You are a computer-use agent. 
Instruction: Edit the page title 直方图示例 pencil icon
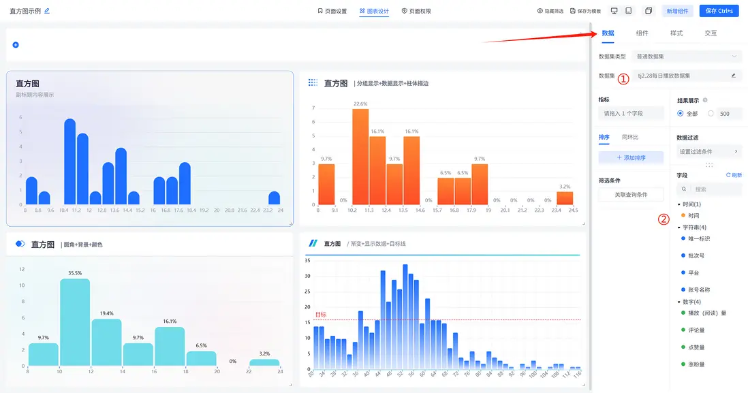(47, 11)
